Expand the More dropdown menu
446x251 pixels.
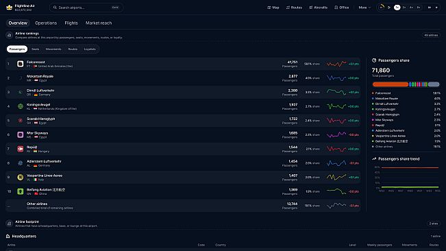click(364, 8)
